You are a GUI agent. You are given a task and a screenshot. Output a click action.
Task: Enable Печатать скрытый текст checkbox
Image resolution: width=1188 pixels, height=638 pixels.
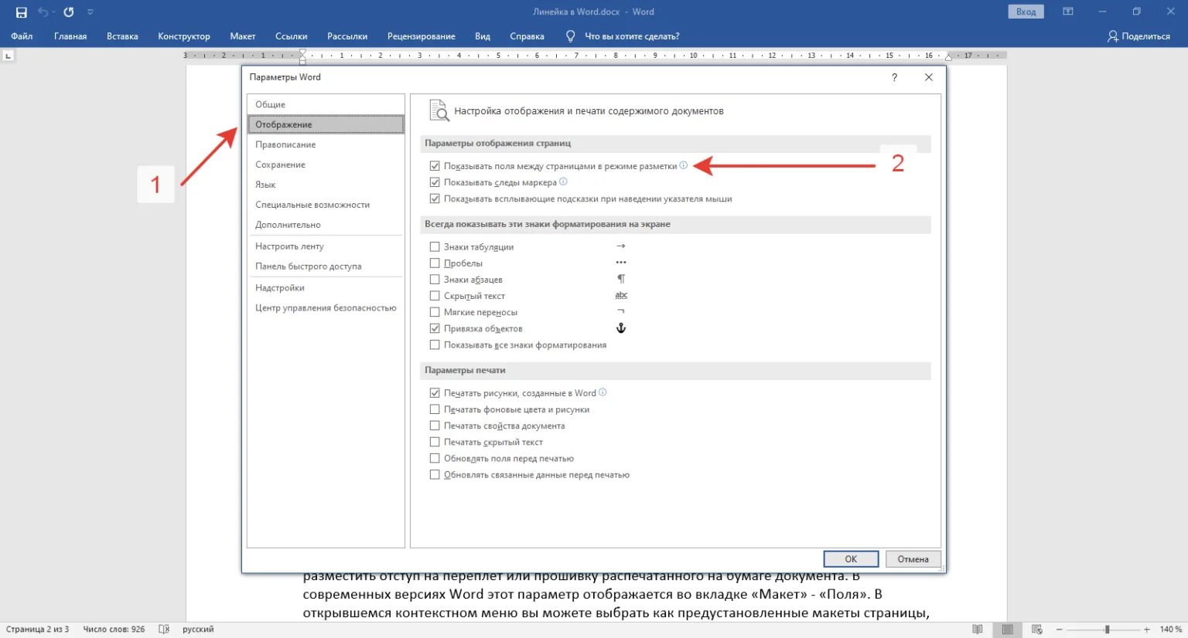point(435,442)
